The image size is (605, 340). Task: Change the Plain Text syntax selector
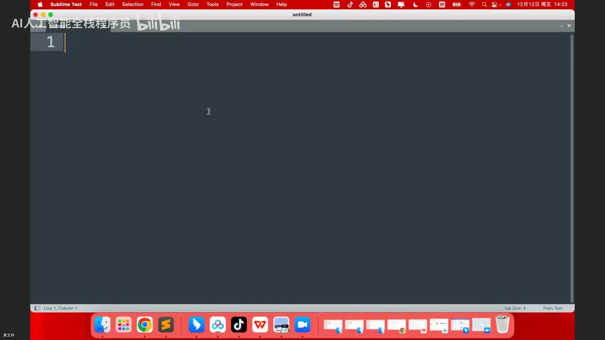click(x=553, y=308)
